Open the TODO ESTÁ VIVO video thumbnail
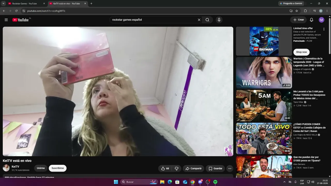 coord(264,138)
